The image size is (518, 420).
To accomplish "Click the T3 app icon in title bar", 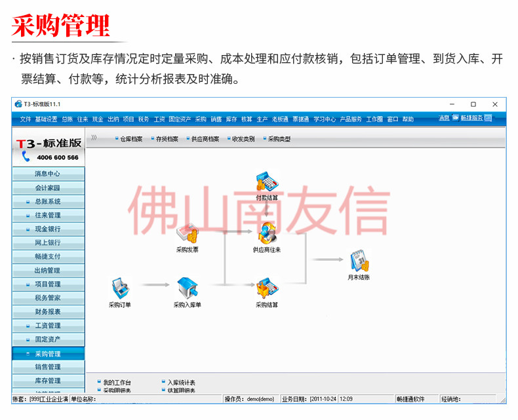I will [18, 104].
